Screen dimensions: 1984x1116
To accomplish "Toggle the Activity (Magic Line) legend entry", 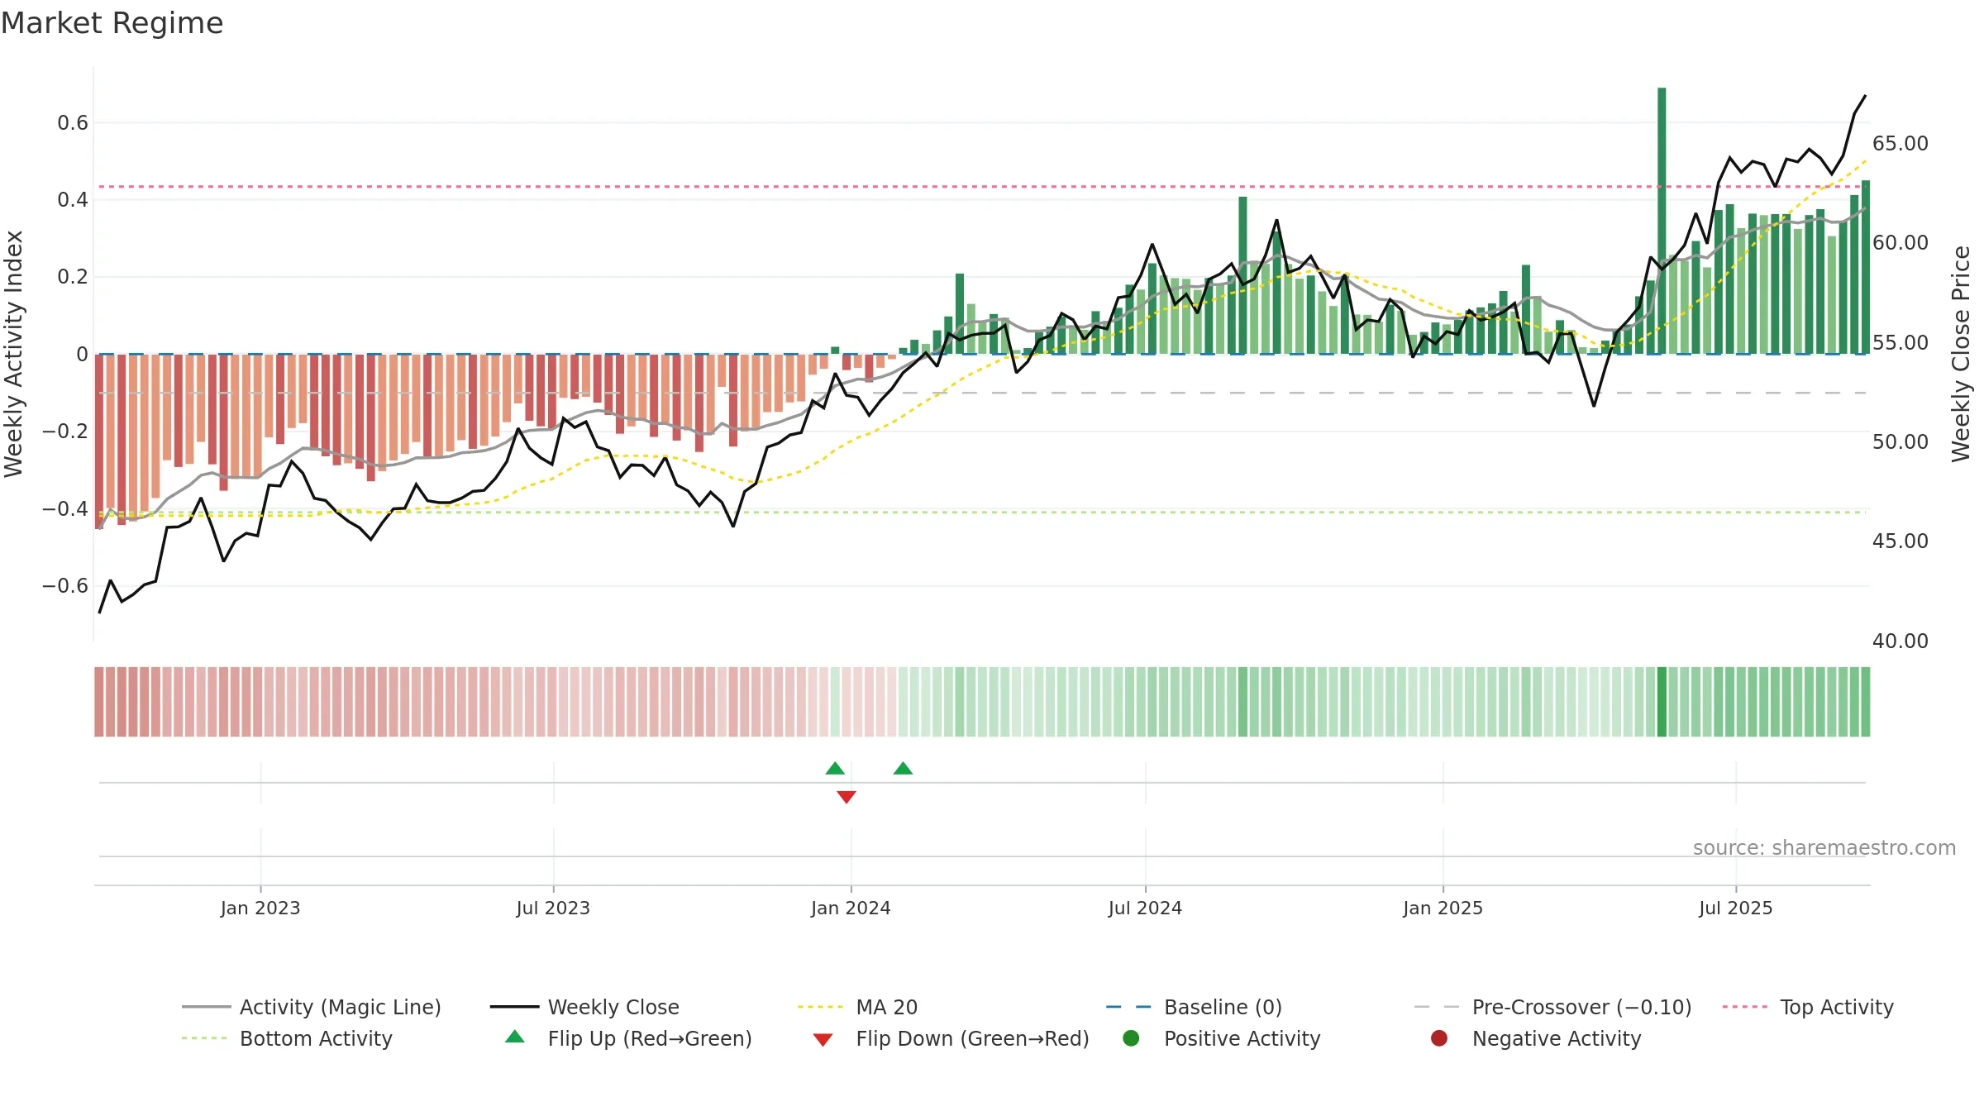I will (312, 1007).
